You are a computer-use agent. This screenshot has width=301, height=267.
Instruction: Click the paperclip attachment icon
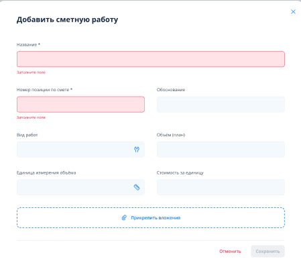(x=124, y=217)
